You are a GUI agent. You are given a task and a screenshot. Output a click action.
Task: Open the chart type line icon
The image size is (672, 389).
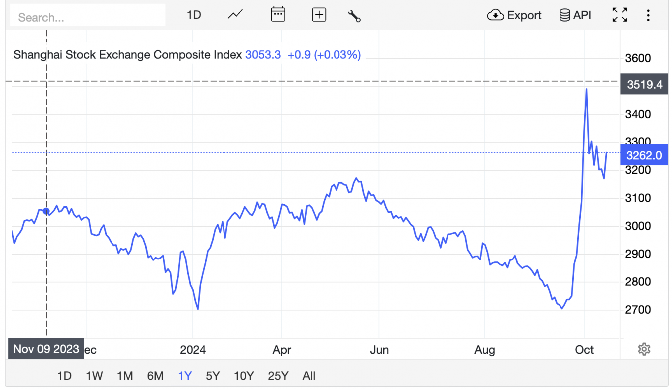tap(235, 15)
